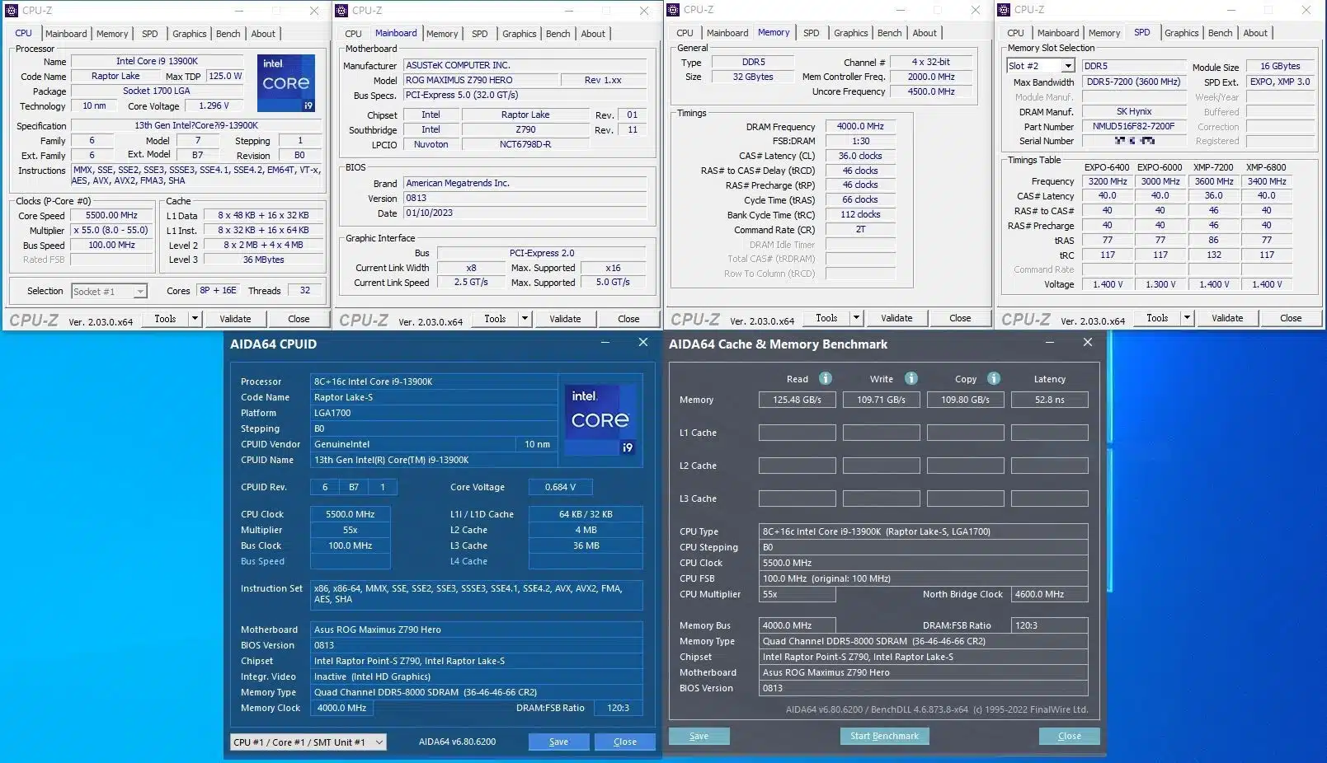Click Read info icon in AIDA64 benchmark
Image resolution: width=1327 pixels, height=763 pixels.
825,378
